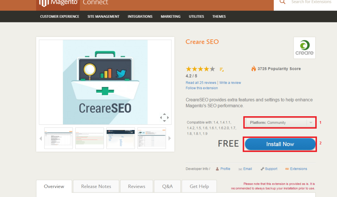
Task: Select the second screenshot thumbnail
Action: pyautogui.click(x=90, y=138)
